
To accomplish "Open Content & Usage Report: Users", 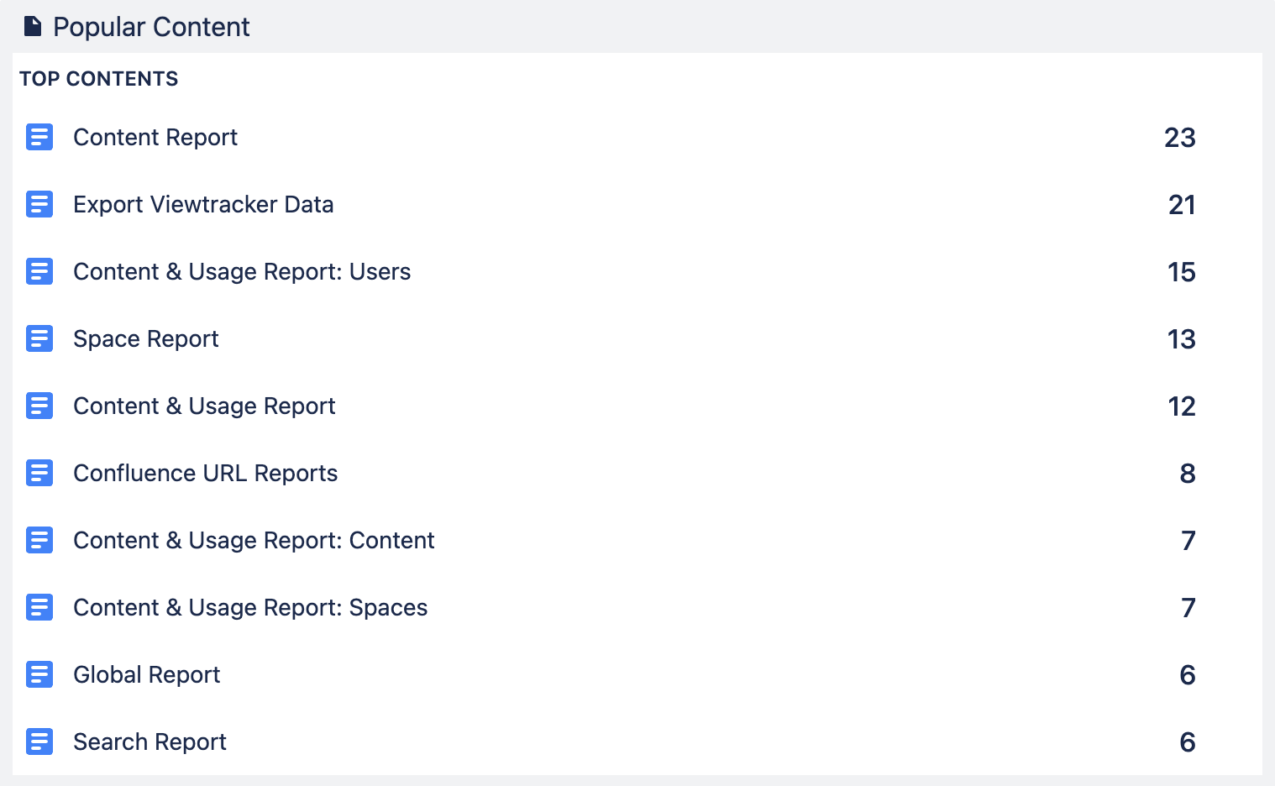I will pos(242,271).
